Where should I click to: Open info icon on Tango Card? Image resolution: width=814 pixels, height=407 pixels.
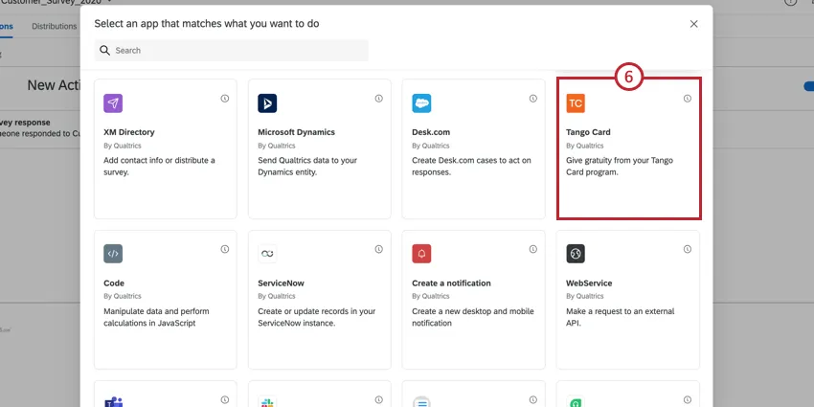point(687,99)
